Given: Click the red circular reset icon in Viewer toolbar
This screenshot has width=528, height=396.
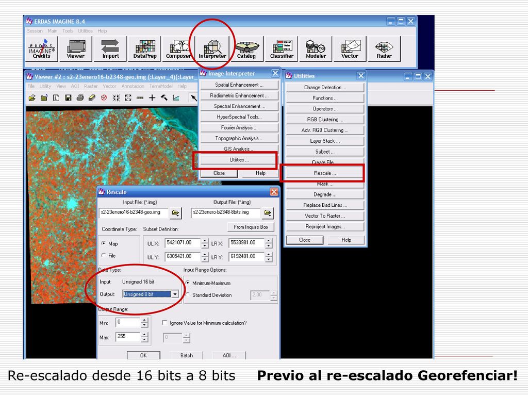Looking at the screenshot, I should click(104, 98).
